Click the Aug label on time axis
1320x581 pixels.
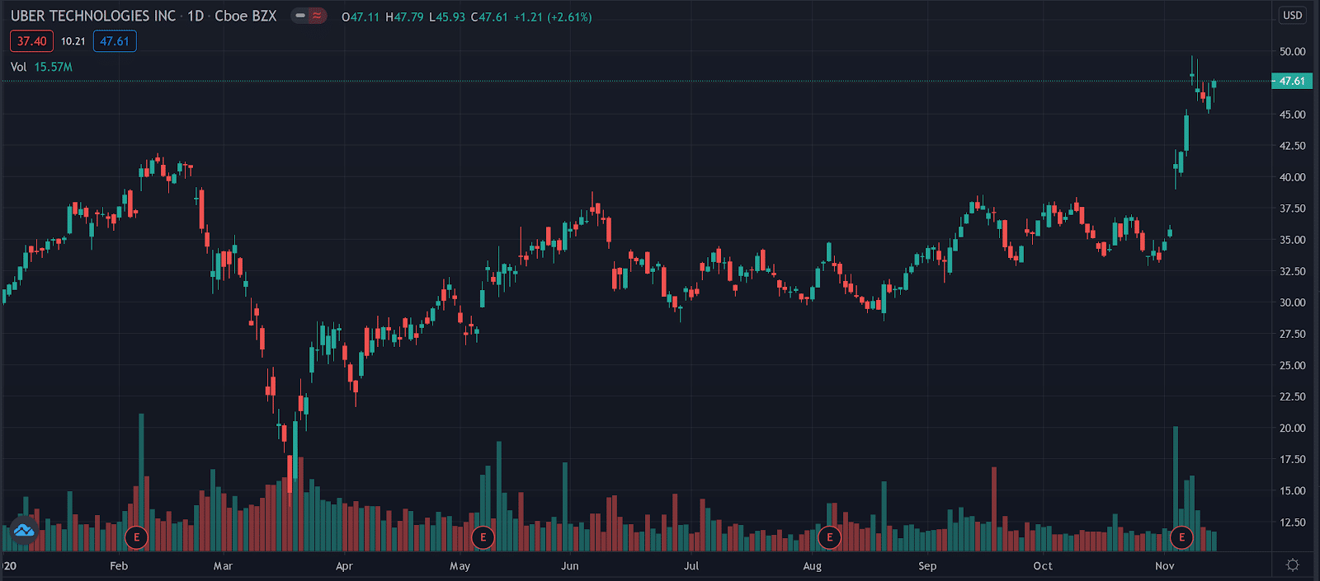[813, 566]
